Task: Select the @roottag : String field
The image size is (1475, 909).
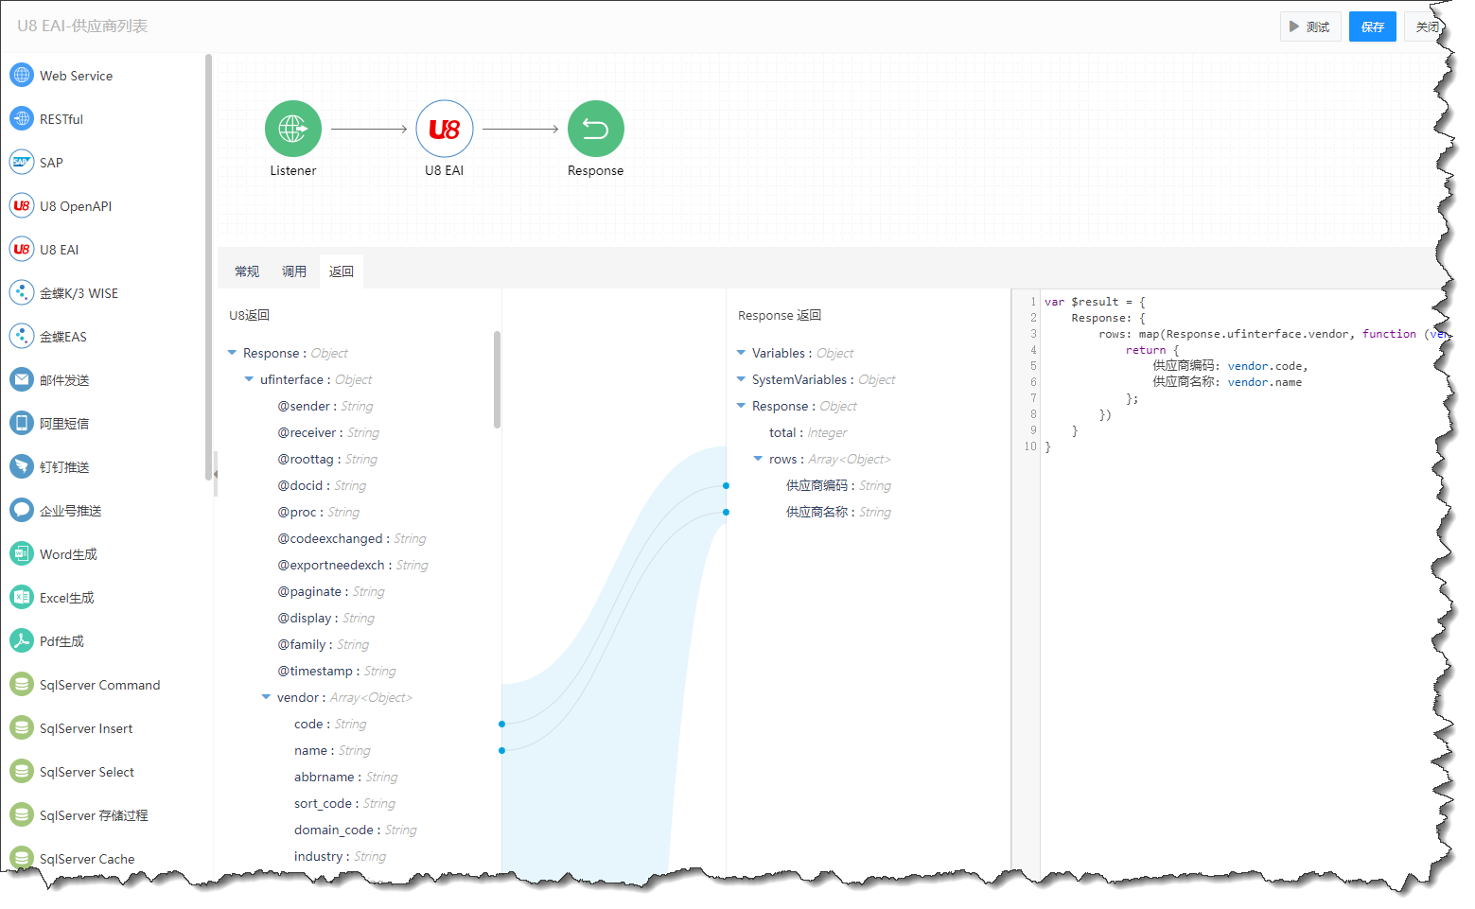Action: (327, 459)
